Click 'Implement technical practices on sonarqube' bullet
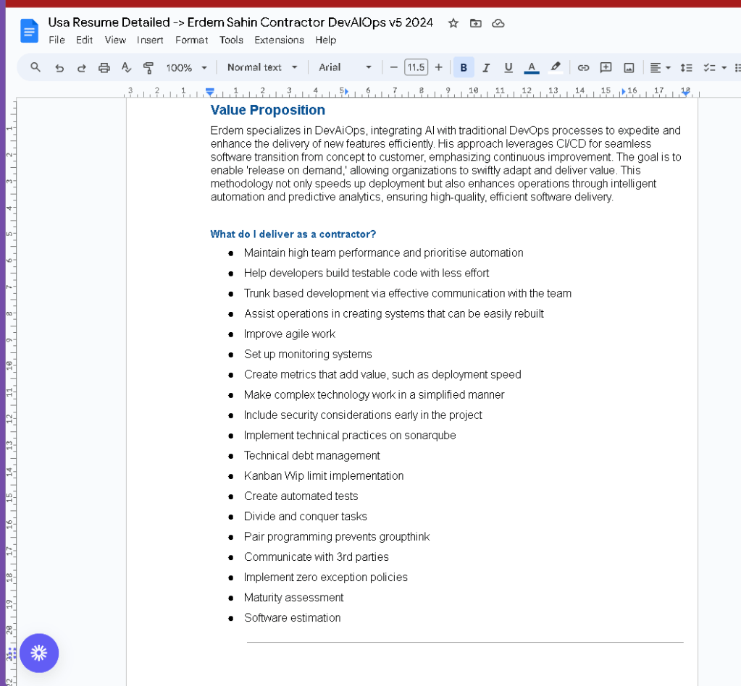Viewport: 741px width, 686px height. tap(350, 436)
